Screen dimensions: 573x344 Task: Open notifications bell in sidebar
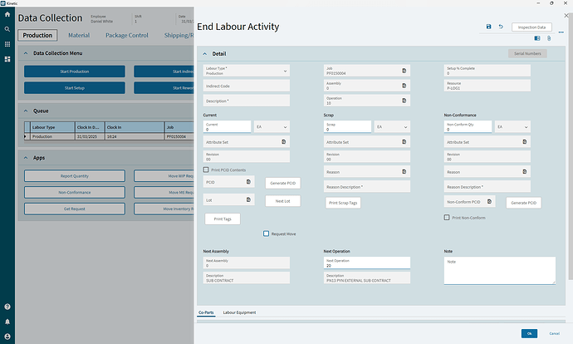tap(7, 322)
